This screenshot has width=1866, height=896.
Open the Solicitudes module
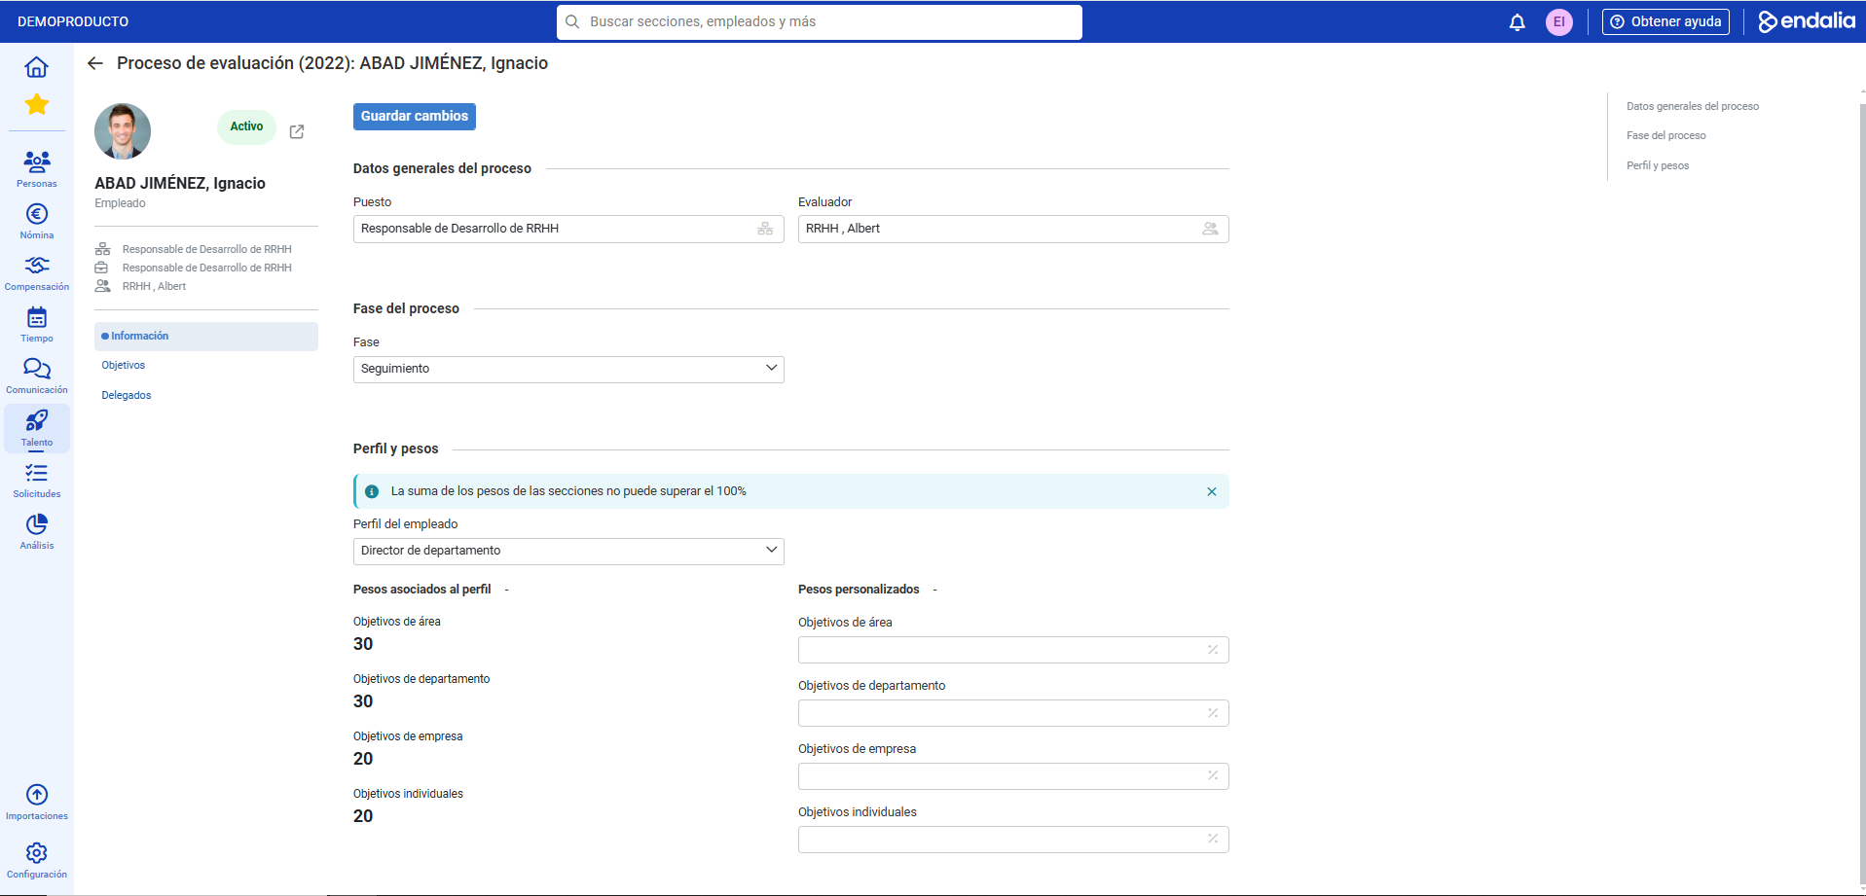[x=36, y=480]
